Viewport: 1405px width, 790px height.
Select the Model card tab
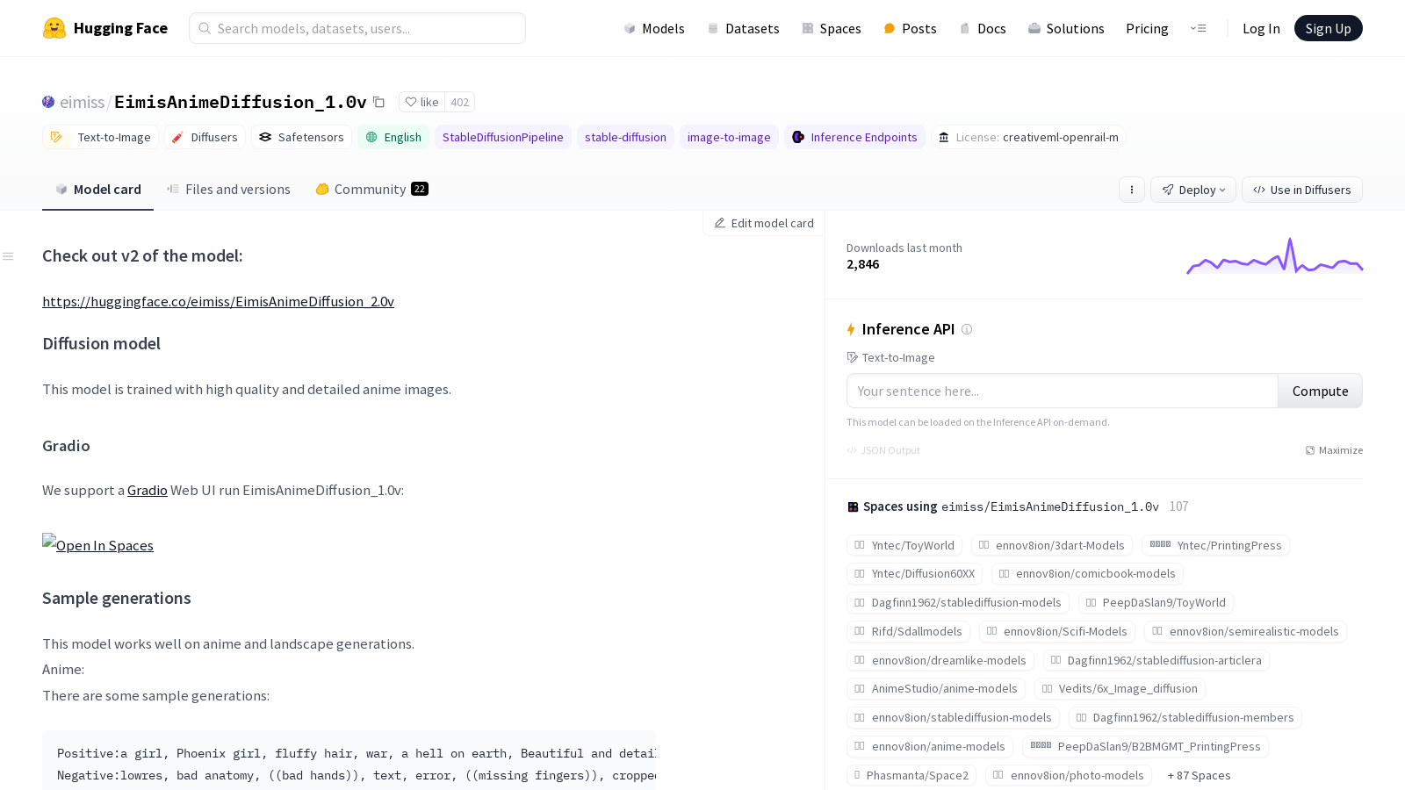(98, 190)
